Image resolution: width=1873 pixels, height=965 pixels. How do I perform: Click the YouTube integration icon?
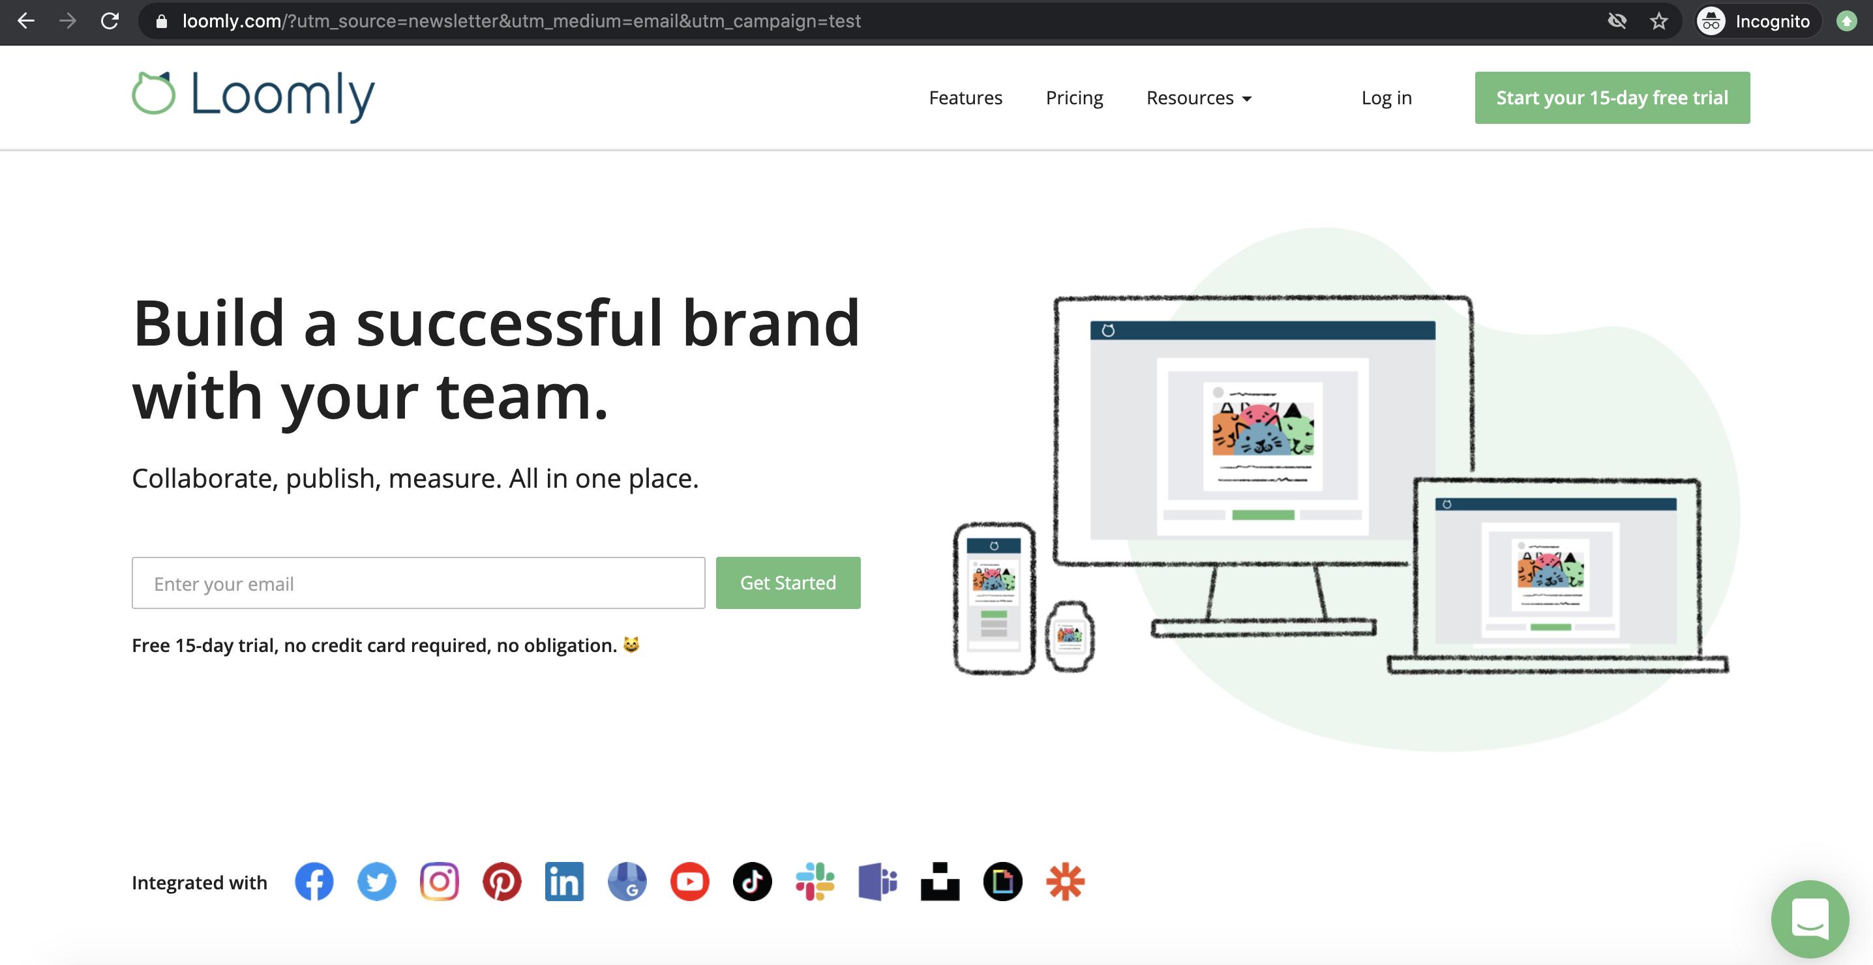[x=689, y=882]
